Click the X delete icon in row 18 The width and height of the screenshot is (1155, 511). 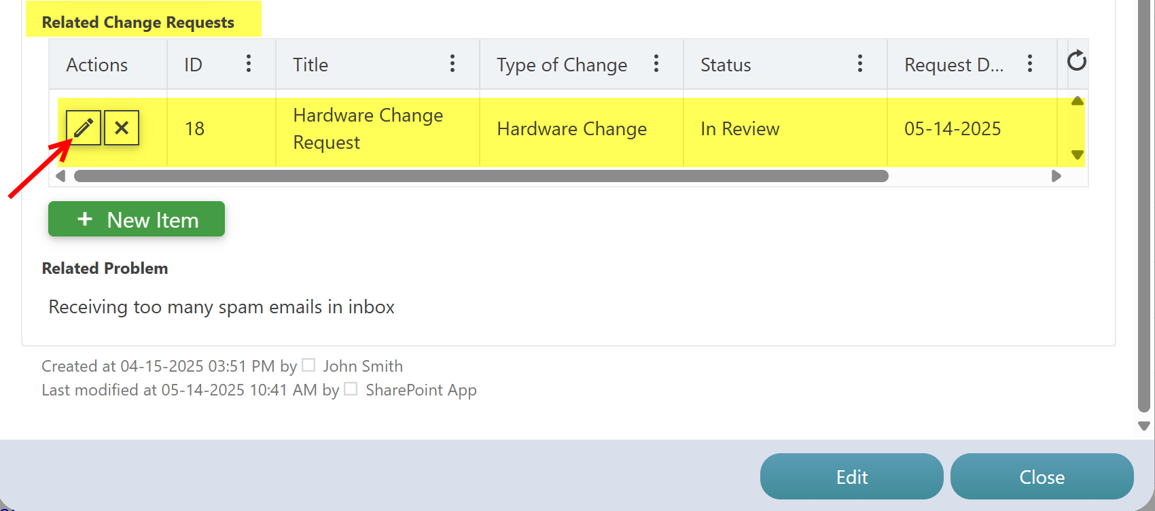point(122,128)
